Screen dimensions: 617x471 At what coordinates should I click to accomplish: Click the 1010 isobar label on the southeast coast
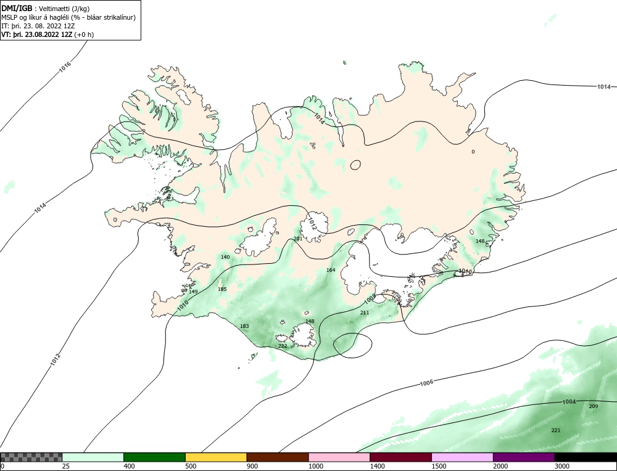point(465,271)
